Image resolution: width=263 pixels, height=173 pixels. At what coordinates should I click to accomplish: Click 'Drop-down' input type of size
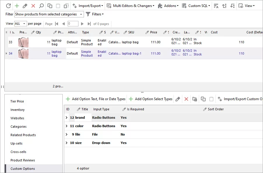click(101, 143)
